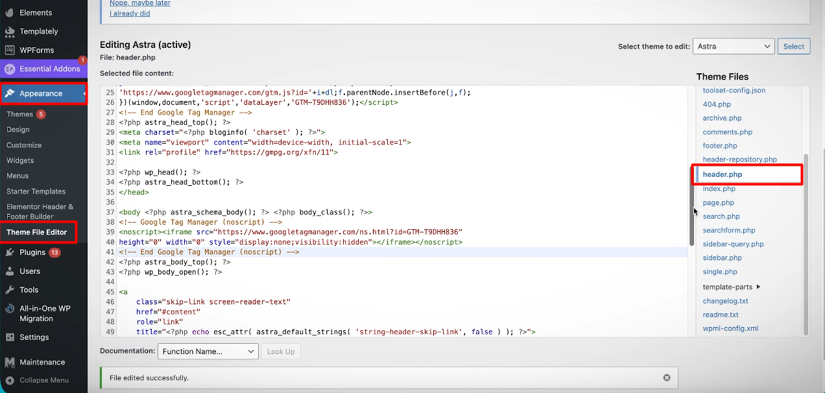Expand the template-parts folder
825x393 pixels.
point(732,287)
